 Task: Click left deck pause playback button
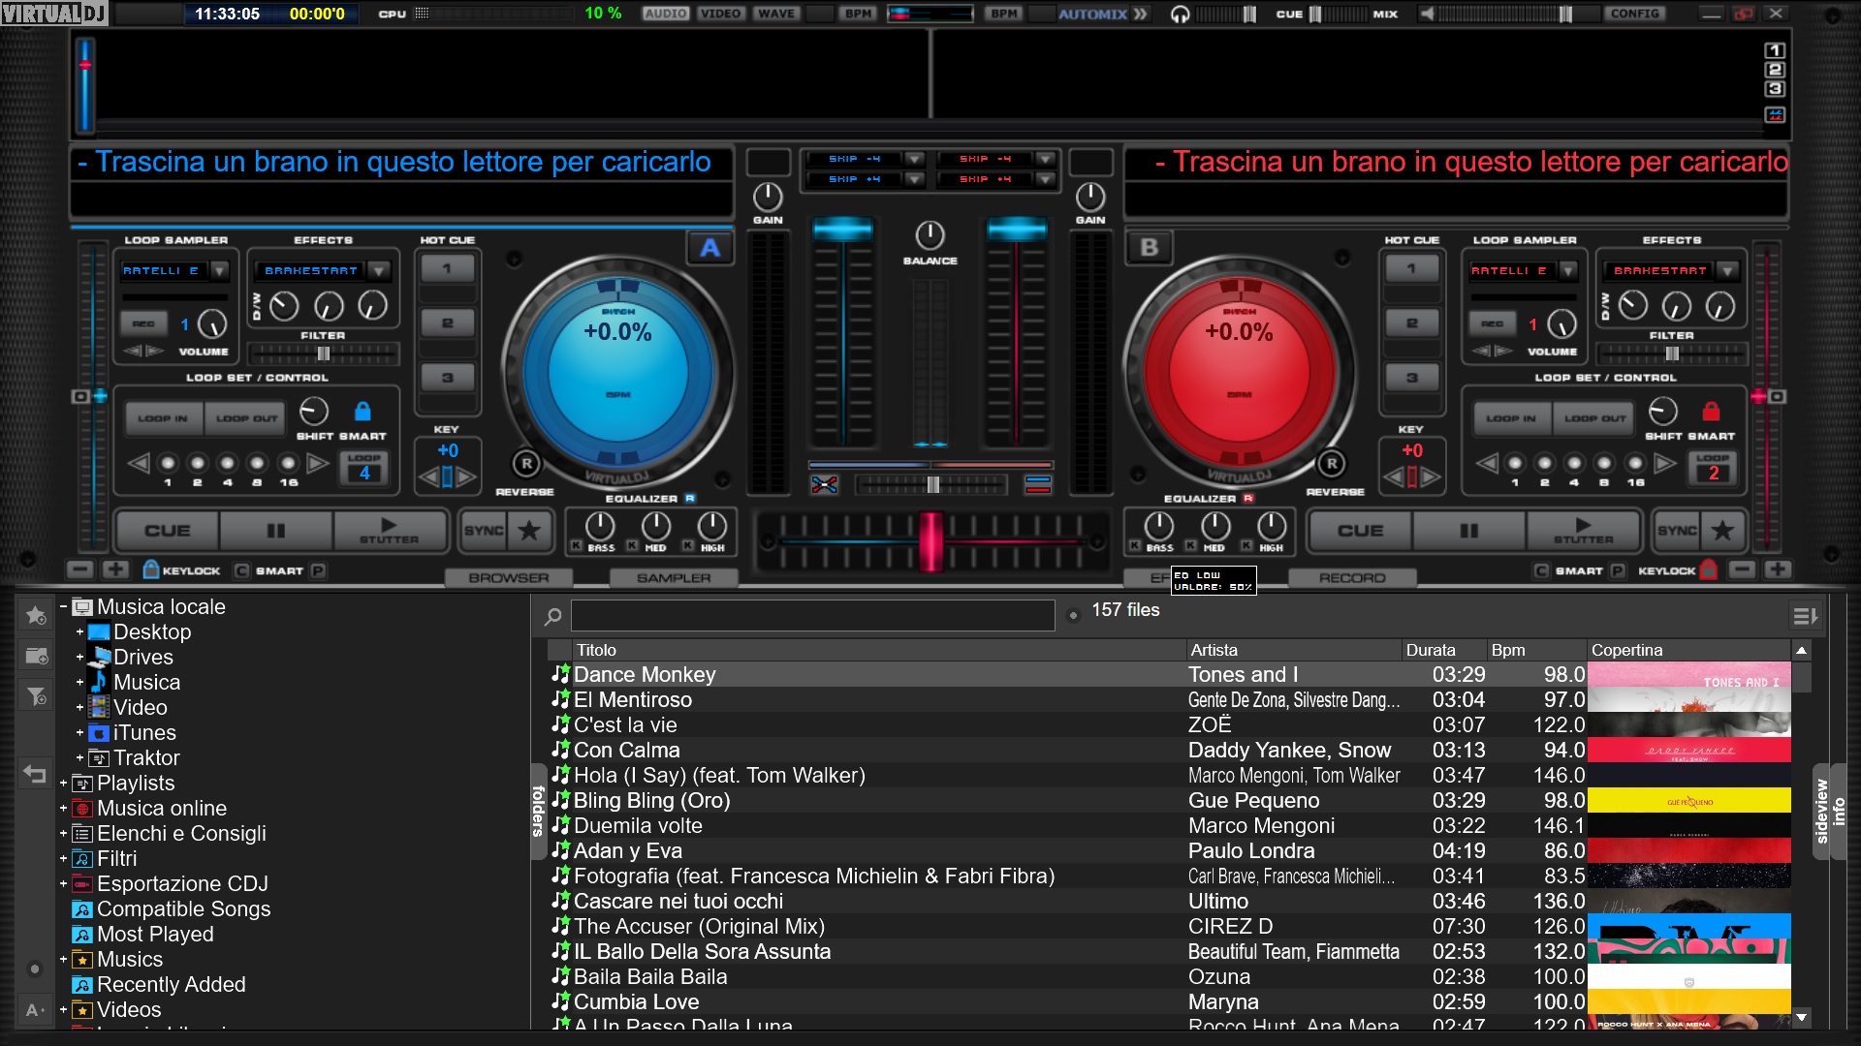coord(276,530)
